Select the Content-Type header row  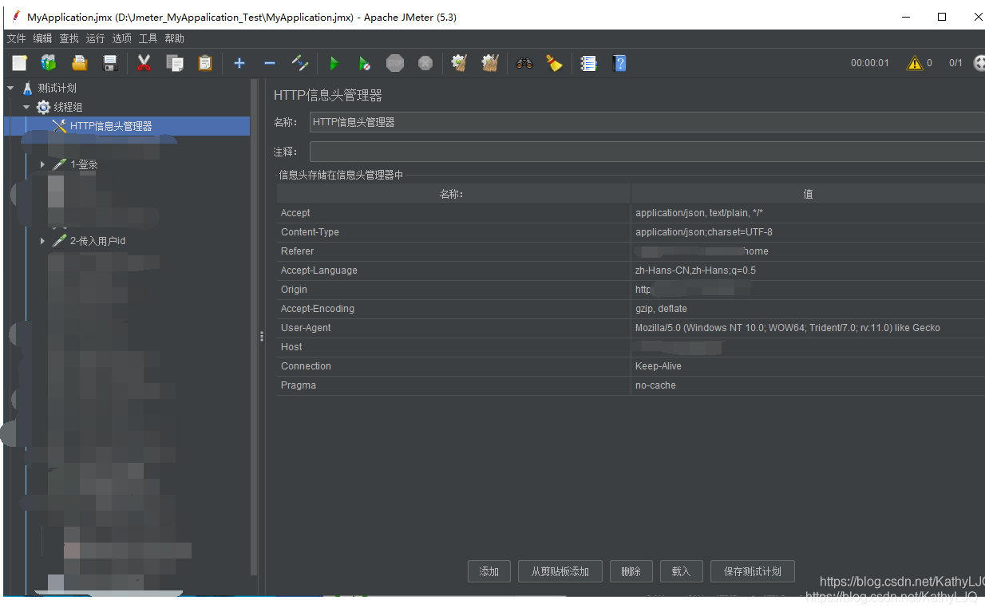pos(631,232)
